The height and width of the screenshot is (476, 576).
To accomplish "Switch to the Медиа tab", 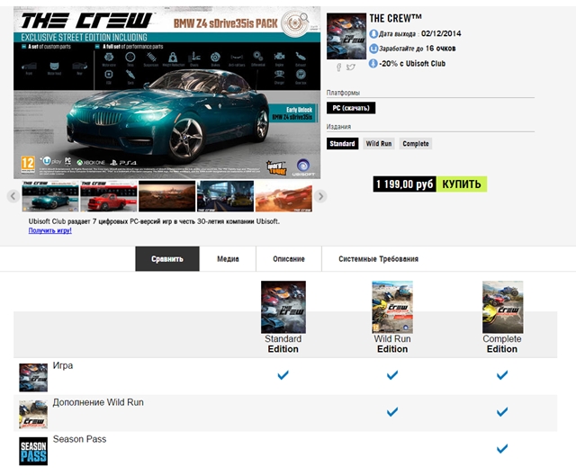I will click(x=228, y=259).
